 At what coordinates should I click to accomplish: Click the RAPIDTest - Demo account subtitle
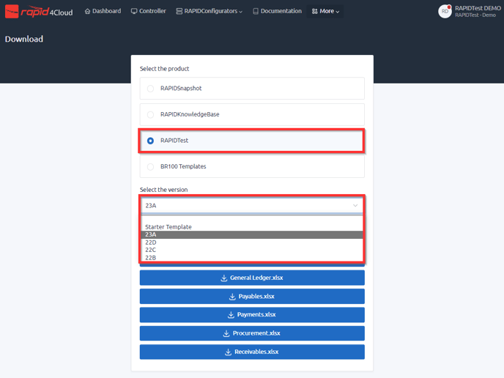(x=475, y=15)
